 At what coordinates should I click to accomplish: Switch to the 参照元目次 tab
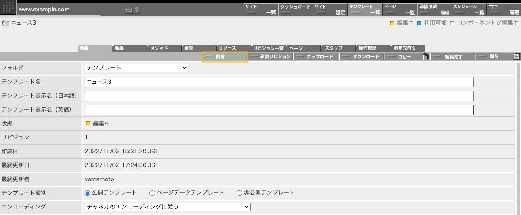[x=407, y=48]
